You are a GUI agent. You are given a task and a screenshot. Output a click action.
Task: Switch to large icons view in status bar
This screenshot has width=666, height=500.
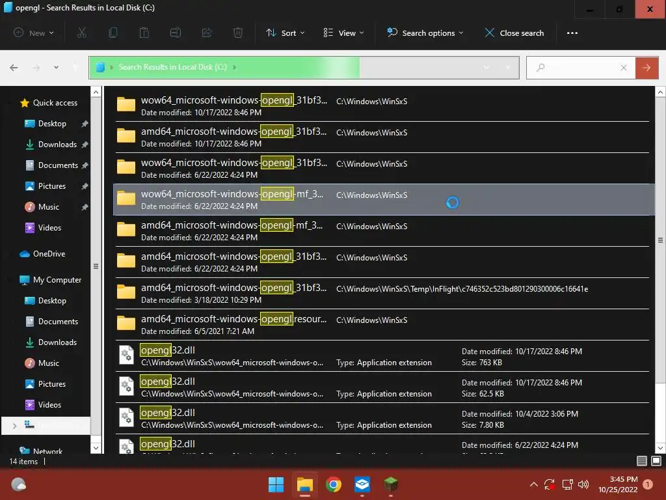656,461
